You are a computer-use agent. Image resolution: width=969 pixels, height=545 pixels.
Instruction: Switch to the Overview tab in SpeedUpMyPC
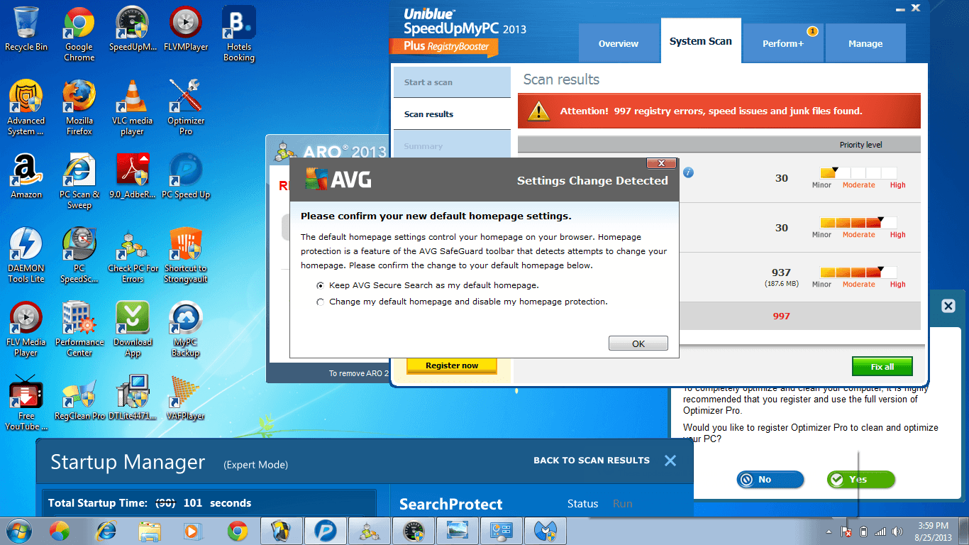click(x=618, y=43)
